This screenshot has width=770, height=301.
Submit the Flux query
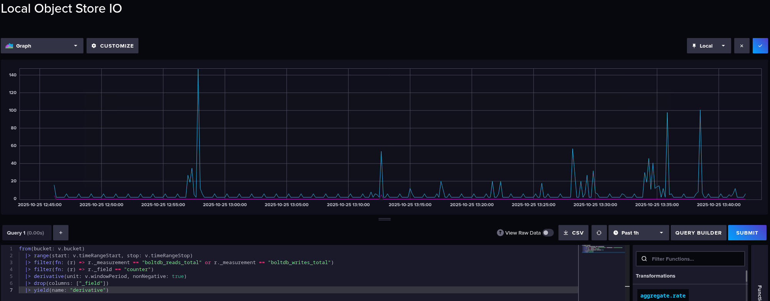pyautogui.click(x=747, y=233)
